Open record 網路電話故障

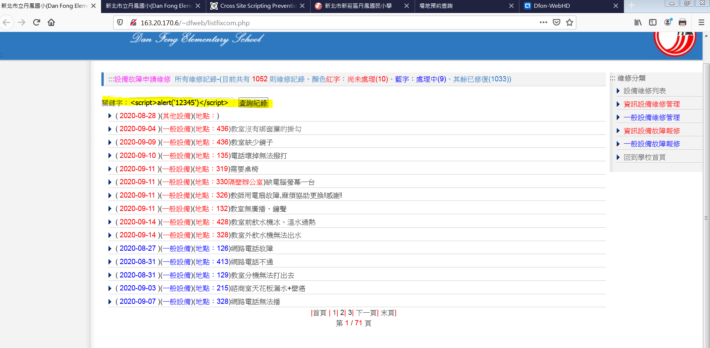tap(252, 249)
